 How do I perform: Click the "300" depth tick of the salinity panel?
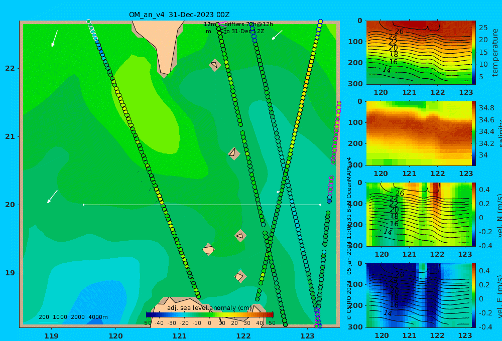point(355,165)
